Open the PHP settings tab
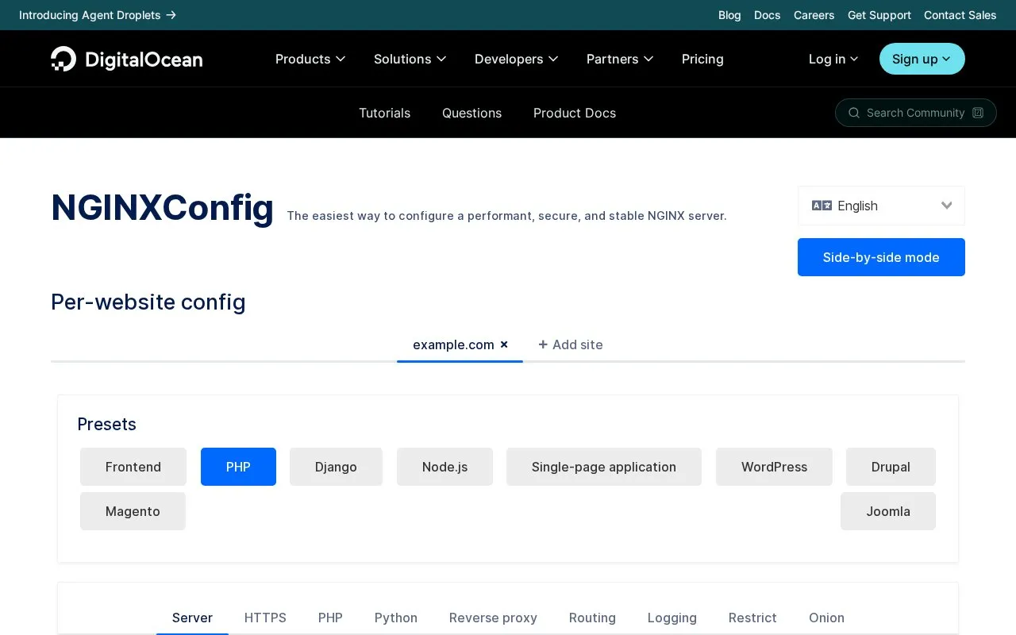The height and width of the screenshot is (635, 1016). coord(330,618)
